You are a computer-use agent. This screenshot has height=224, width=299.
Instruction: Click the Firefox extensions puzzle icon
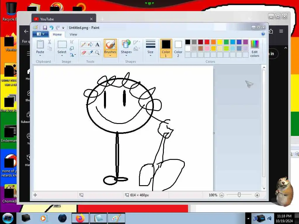click(271, 31)
